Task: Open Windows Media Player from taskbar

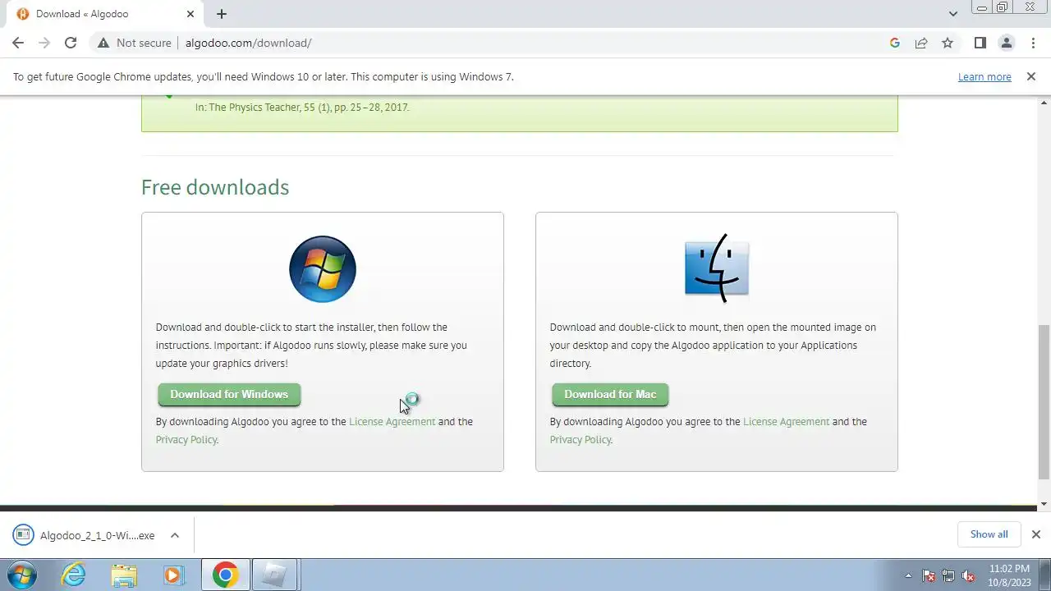Action: (173, 575)
